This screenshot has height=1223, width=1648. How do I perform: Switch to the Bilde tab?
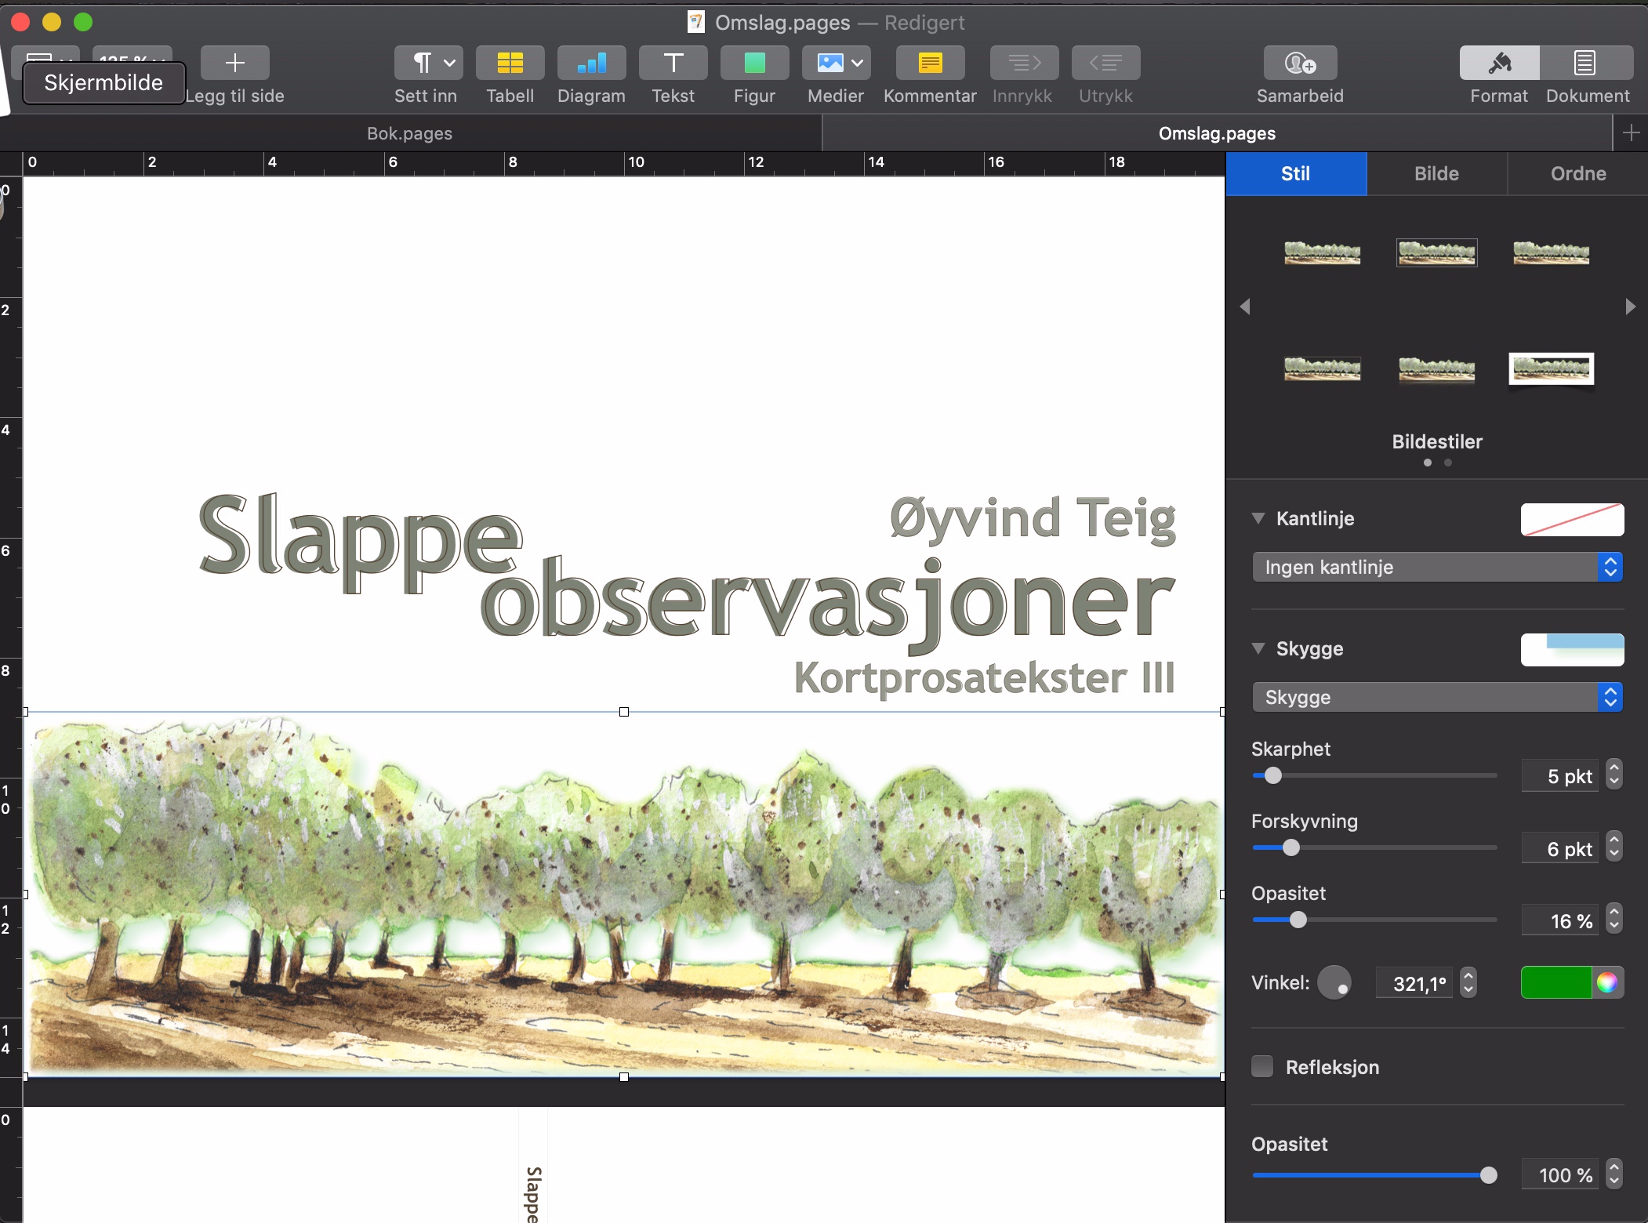(1436, 173)
